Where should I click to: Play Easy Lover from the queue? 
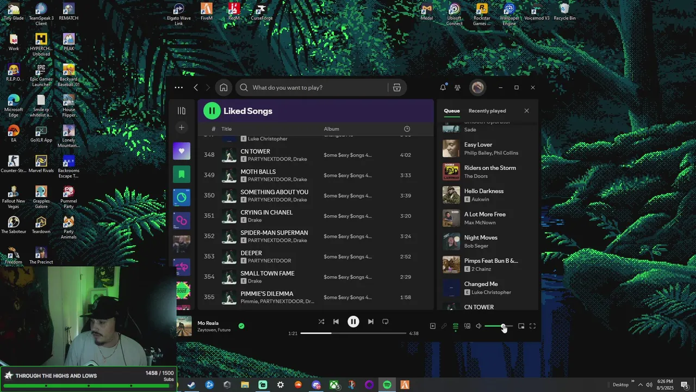[488, 149]
